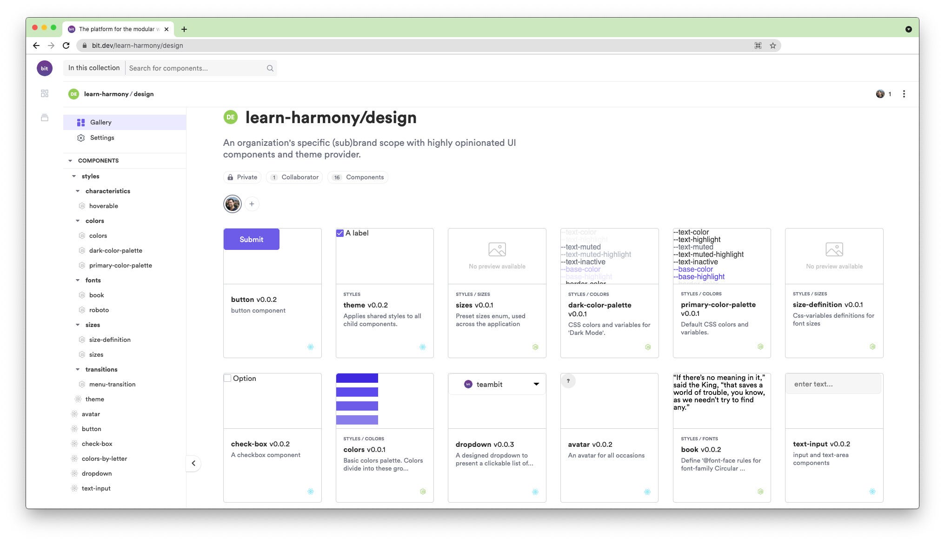Check the 'Option' checkbox in check-box preview
The image size is (945, 543).
227,378
